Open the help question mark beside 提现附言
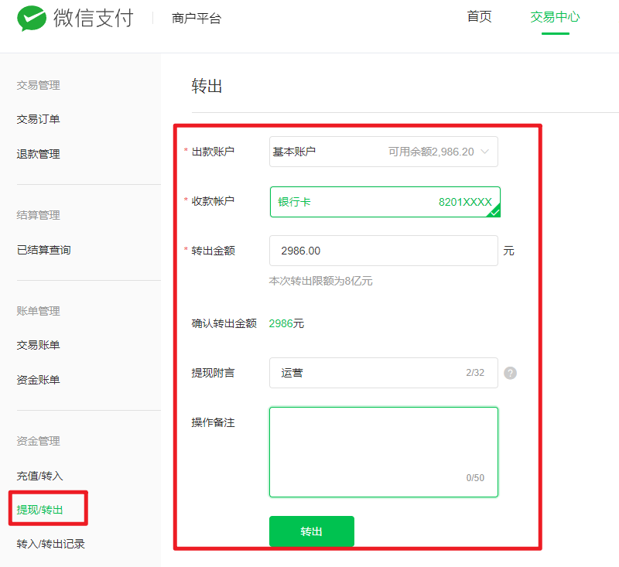 tap(510, 372)
